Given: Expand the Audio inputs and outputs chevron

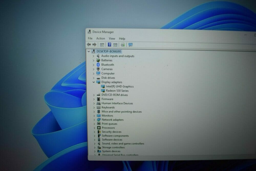Looking at the screenshot, I should [x=93, y=56].
